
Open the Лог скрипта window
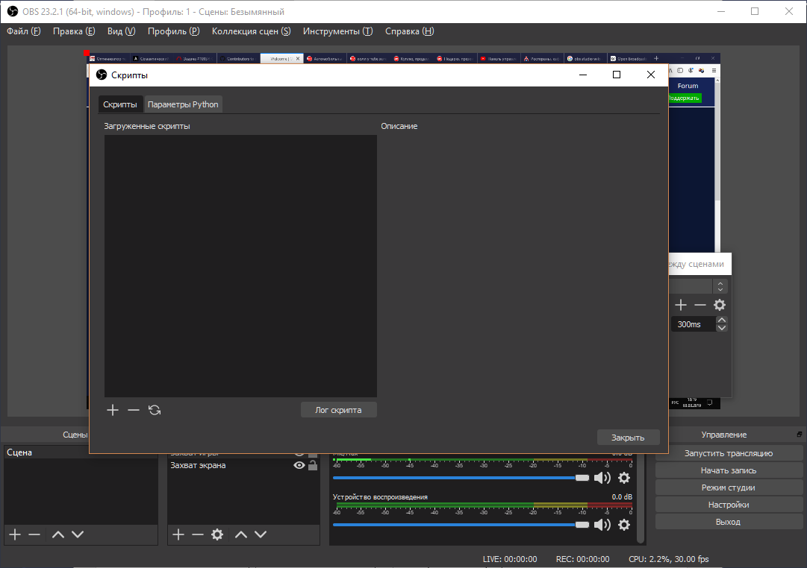pyautogui.click(x=339, y=410)
